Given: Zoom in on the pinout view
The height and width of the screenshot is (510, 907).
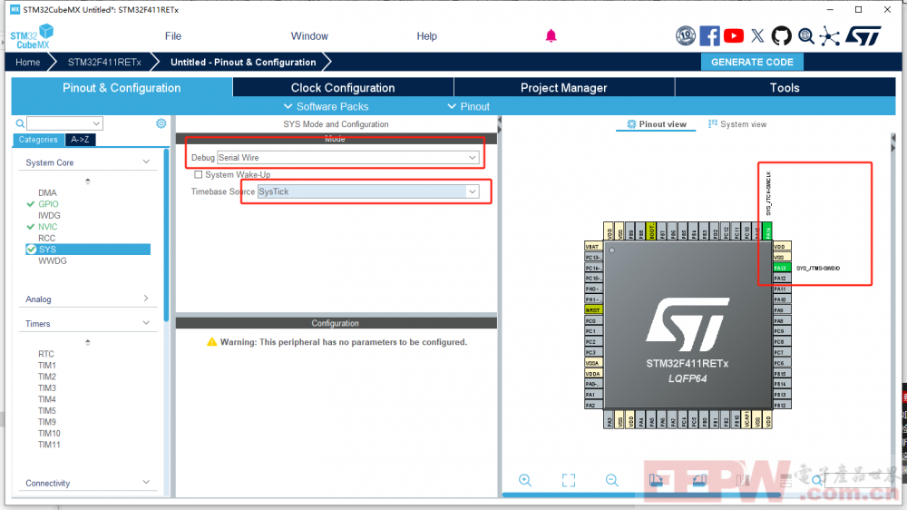Looking at the screenshot, I should (x=524, y=480).
